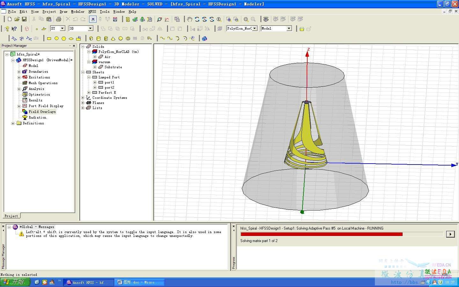The image size is (459, 287).
Task: Click the Fit All magnifier icon
Action: coord(246,19)
